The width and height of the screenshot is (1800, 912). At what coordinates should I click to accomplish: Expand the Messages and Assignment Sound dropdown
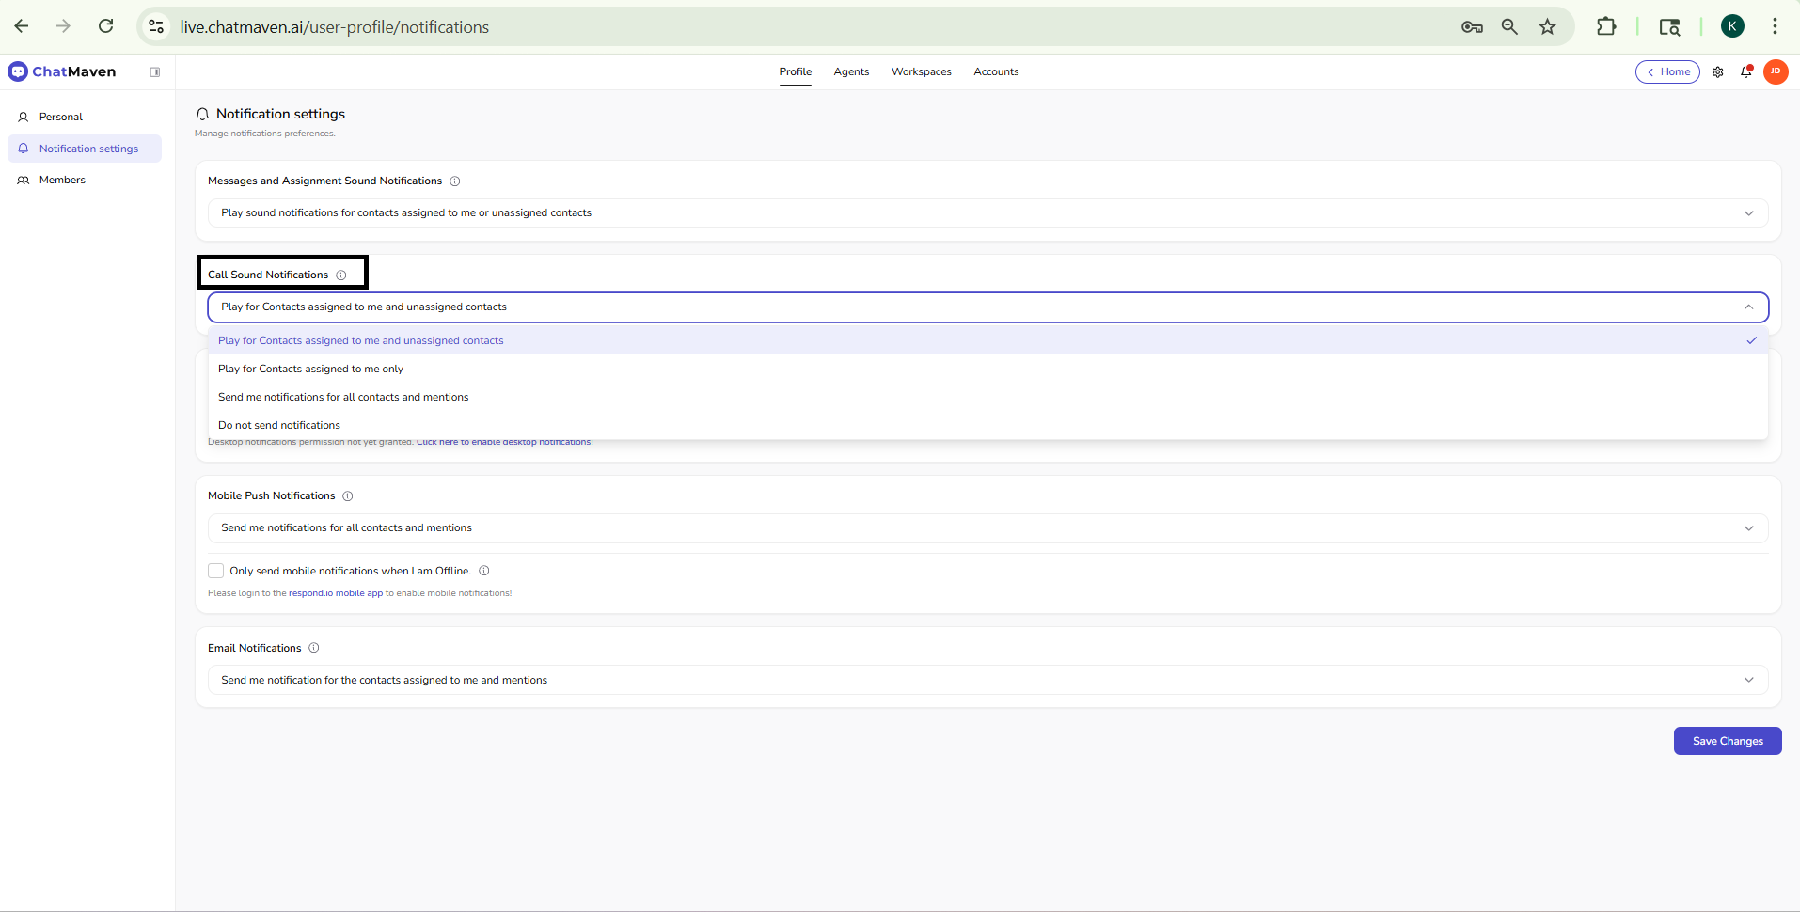987,213
